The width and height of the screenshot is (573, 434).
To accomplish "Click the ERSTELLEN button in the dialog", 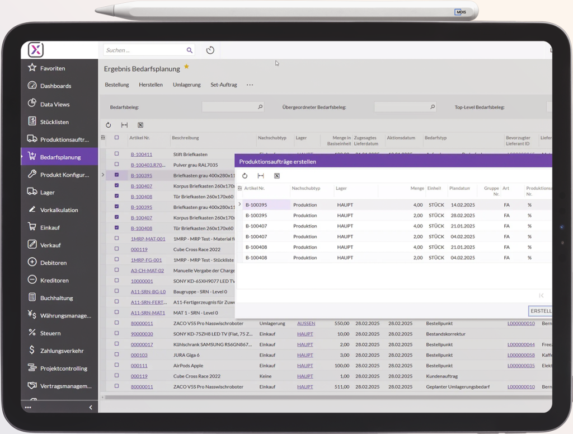I will pyautogui.click(x=541, y=311).
